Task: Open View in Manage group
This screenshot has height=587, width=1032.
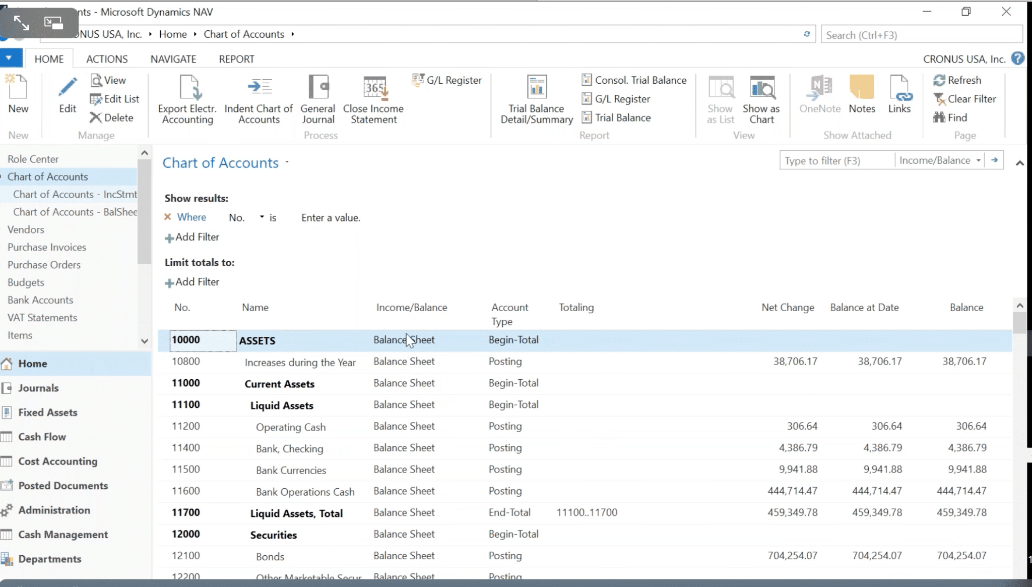Action: pyautogui.click(x=108, y=80)
